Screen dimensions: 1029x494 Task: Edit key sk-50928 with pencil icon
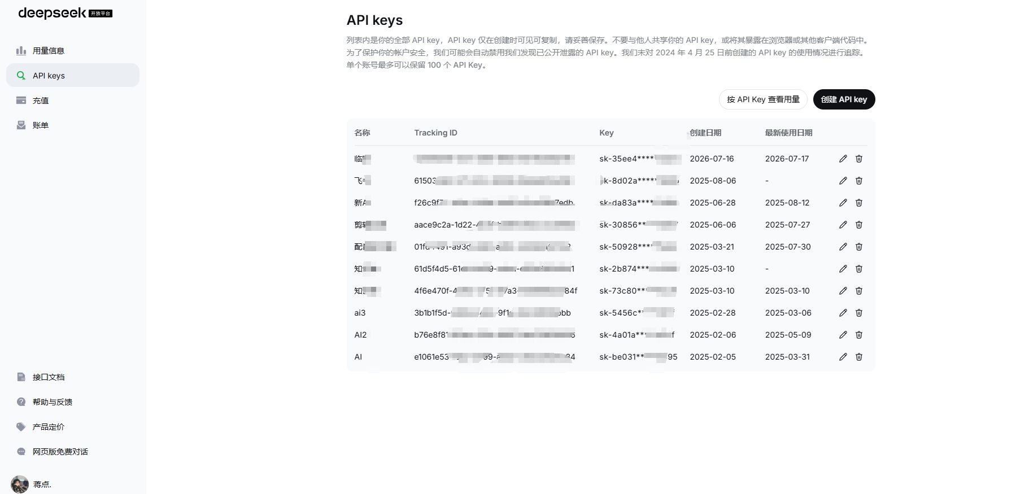tap(843, 247)
